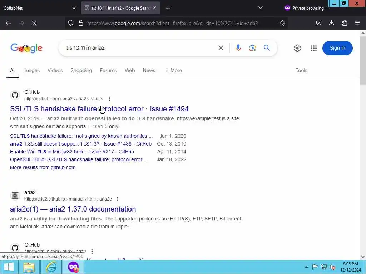Open the extensions puzzle-piece icon
This screenshot has height=274, width=366.
(345, 23)
